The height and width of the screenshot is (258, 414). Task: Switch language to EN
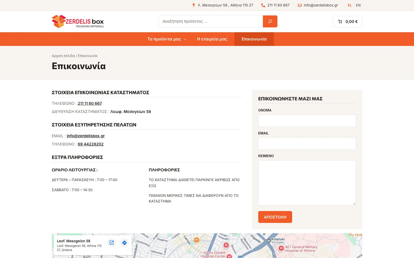[x=358, y=5]
